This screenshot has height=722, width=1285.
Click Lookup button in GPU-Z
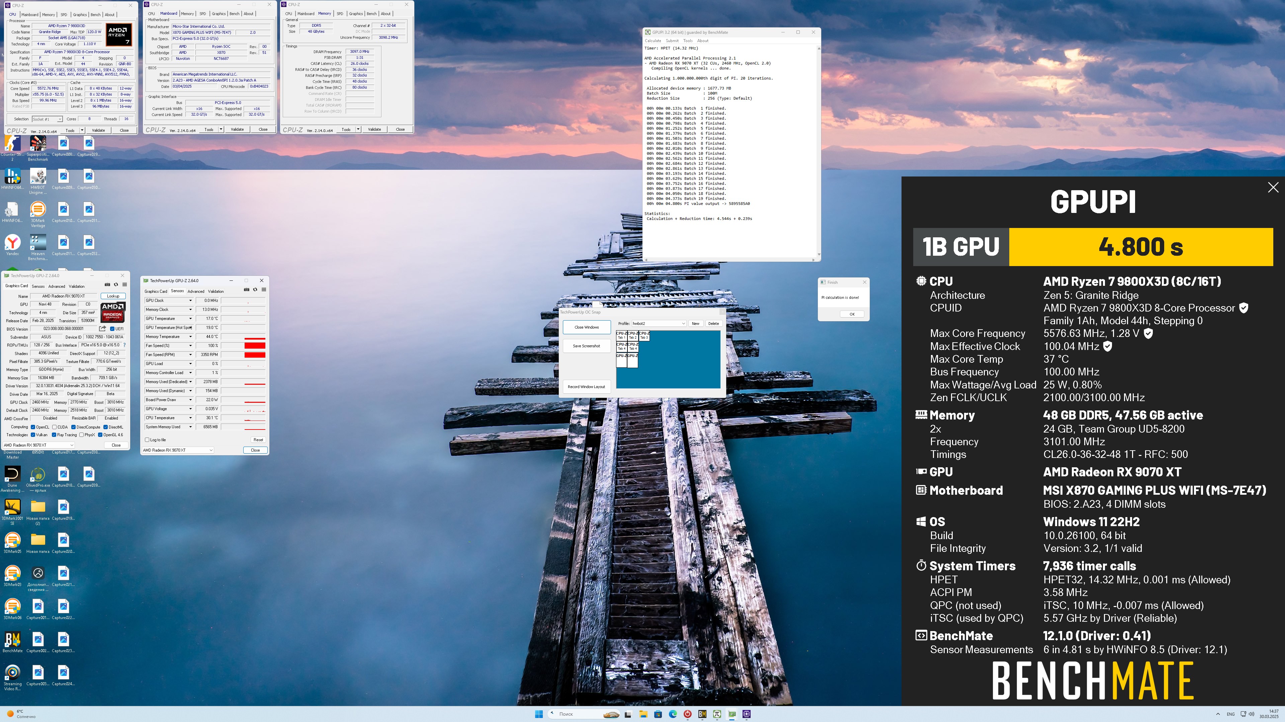pyautogui.click(x=113, y=296)
